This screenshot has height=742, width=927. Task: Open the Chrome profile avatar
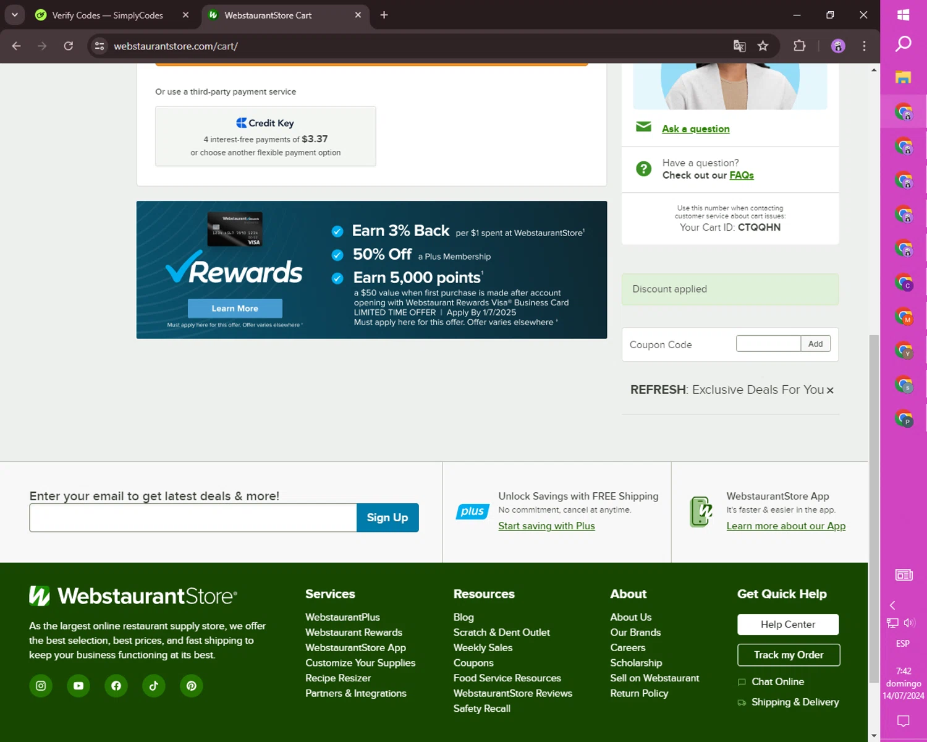point(838,46)
